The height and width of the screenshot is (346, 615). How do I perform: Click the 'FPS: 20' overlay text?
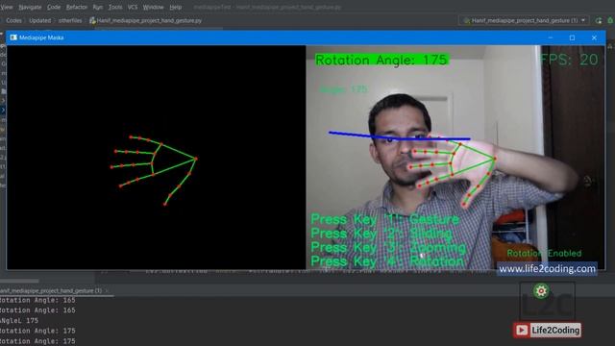pyautogui.click(x=569, y=60)
